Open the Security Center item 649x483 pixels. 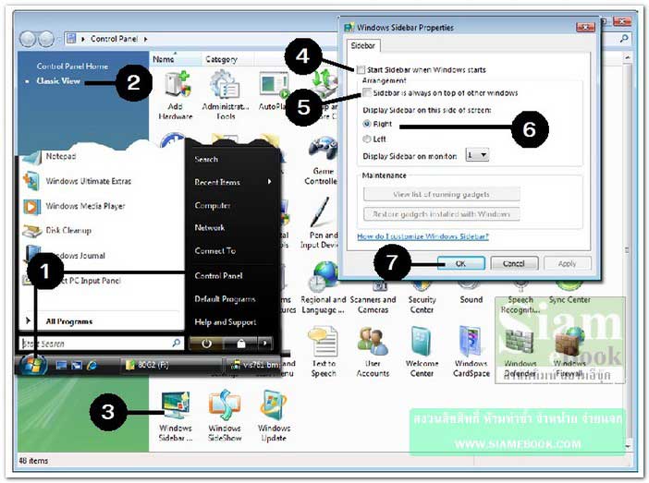[422, 298]
